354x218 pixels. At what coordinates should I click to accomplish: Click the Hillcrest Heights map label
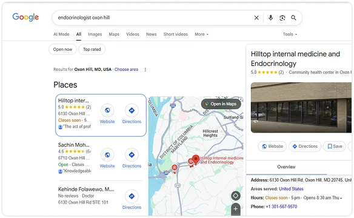(x=210, y=133)
